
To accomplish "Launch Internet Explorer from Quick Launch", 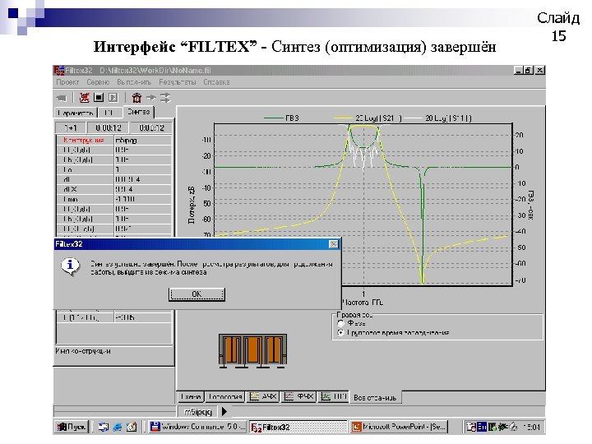I will [118, 427].
